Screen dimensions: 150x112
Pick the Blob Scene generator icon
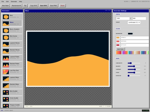6,37
